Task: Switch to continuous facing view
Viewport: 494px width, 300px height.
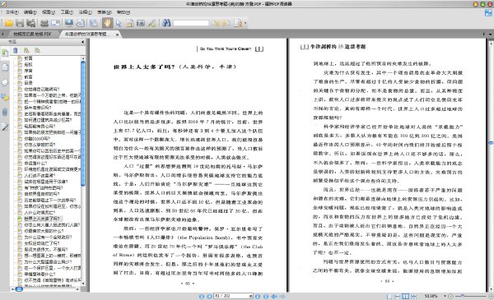Action: point(413,296)
